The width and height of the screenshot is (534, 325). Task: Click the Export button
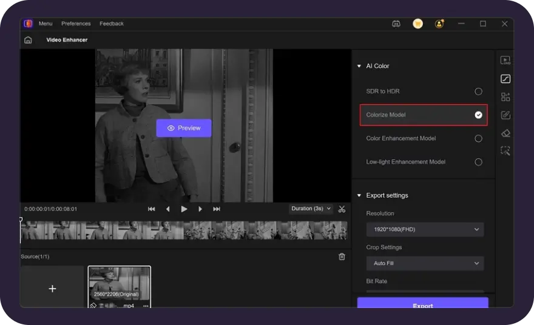click(x=422, y=304)
